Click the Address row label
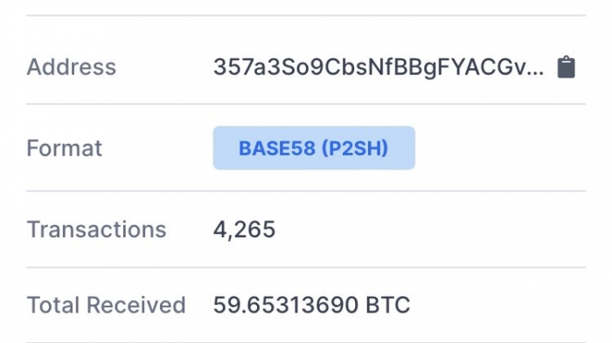This screenshot has width=612, height=343. 72,66
